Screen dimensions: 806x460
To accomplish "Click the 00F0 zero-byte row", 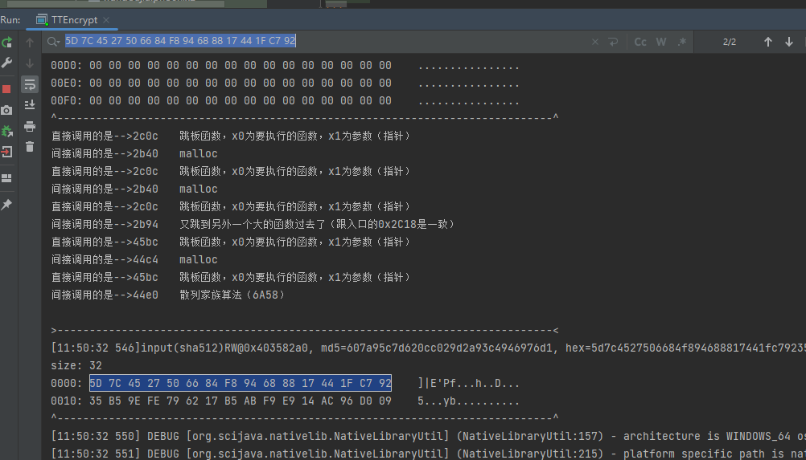I will pyautogui.click(x=285, y=101).
